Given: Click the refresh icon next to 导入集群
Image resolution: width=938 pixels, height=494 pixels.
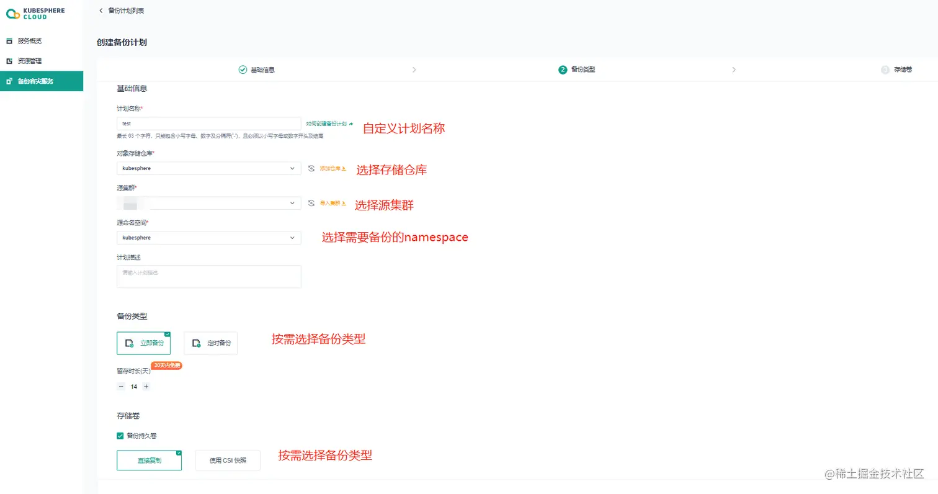Looking at the screenshot, I should [x=311, y=203].
